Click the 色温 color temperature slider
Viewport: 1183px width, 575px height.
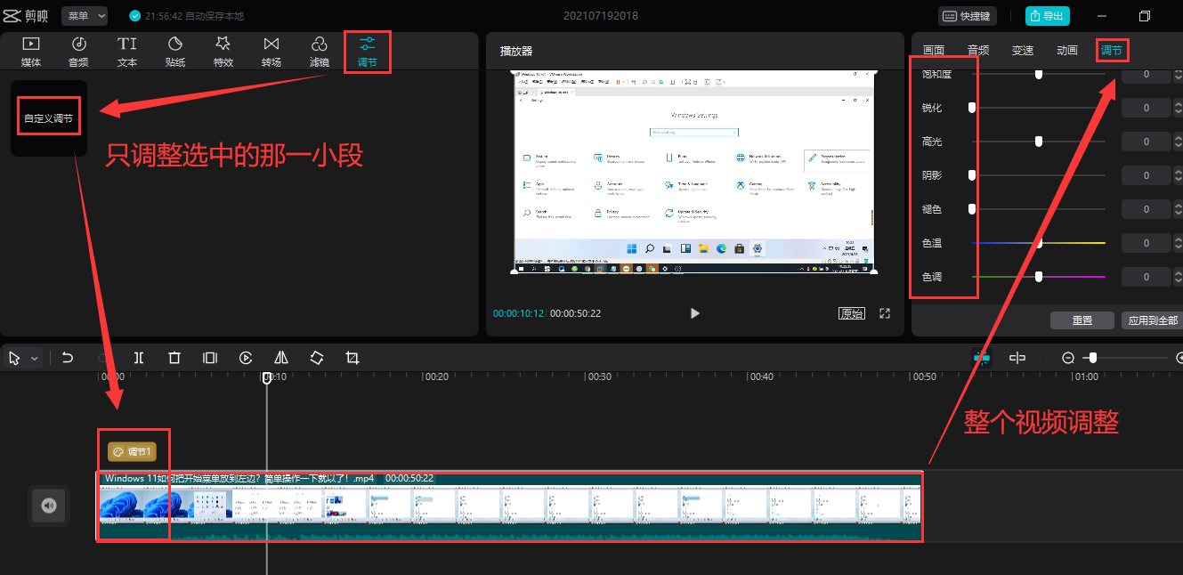pos(1038,243)
